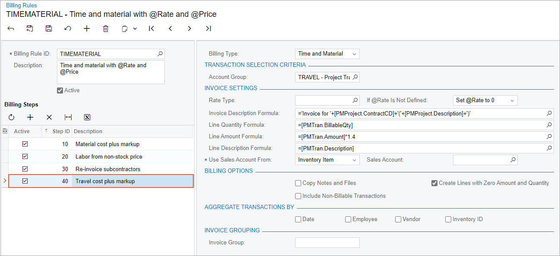Click the Invoice Group input field
Image resolution: width=560 pixels, height=256 pixels.
[x=327, y=243]
